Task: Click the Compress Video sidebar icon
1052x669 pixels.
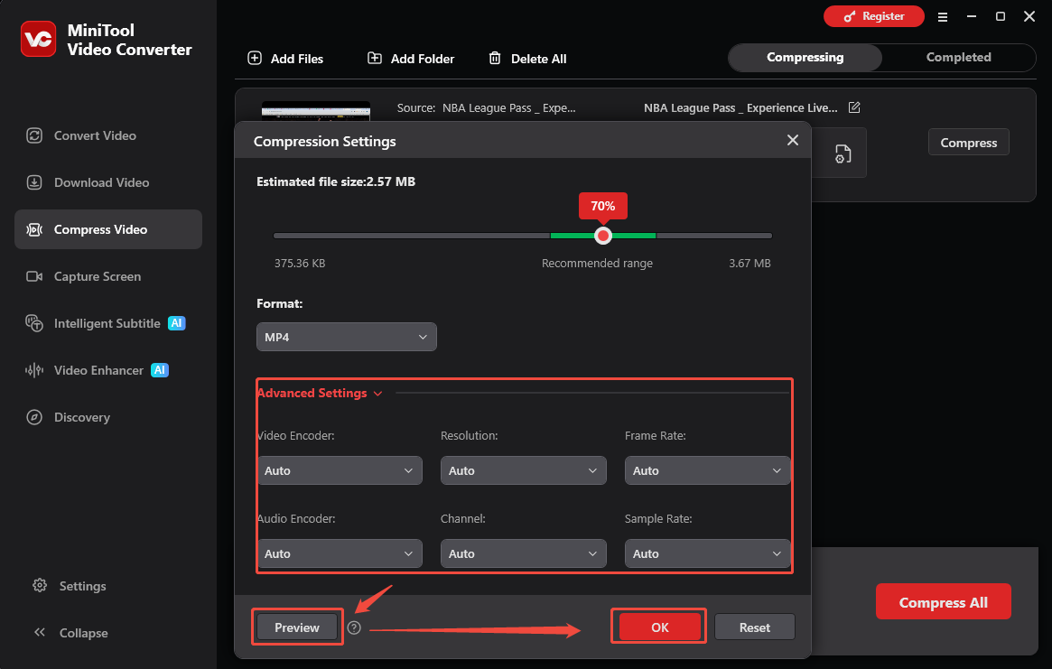Action: tap(34, 229)
